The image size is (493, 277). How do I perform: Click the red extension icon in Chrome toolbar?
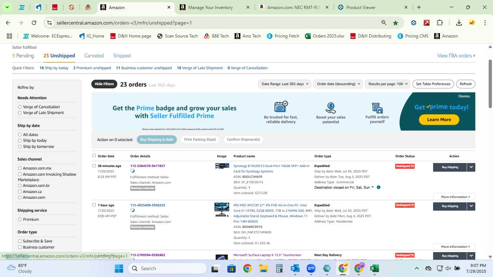point(427,23)
